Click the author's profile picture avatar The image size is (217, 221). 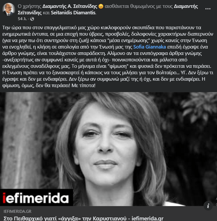(x=9, y=9)
